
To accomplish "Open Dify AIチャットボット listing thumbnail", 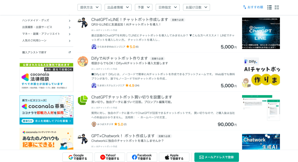I will tap(261, 72).
